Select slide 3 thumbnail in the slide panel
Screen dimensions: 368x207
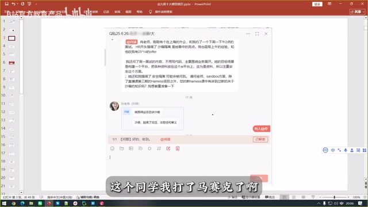[11, 39]
